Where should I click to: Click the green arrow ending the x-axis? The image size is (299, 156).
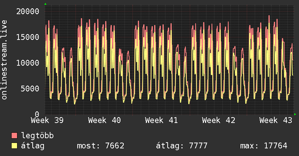[x=295, y=114]
